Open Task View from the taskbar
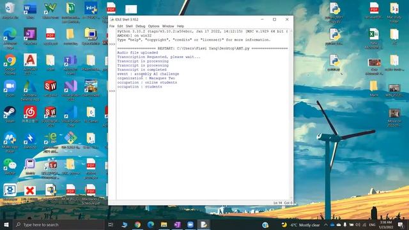Viewport: 409px width, 230px height. (111, 224)
